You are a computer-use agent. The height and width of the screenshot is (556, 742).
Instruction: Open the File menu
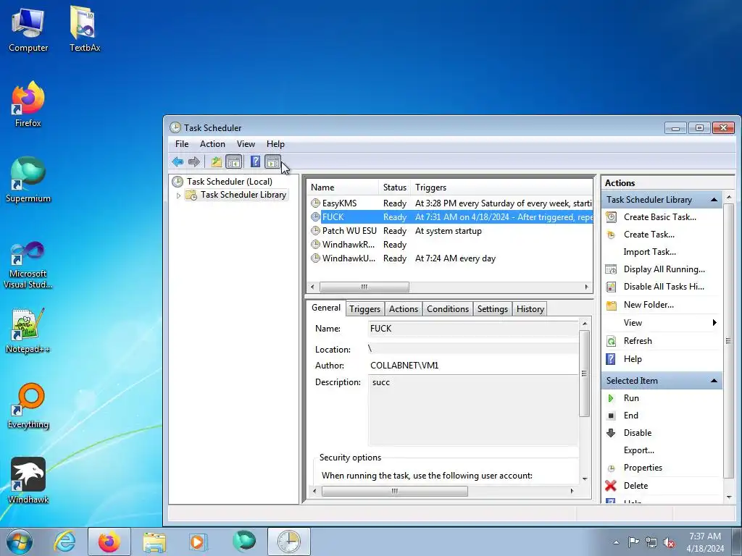182,144
